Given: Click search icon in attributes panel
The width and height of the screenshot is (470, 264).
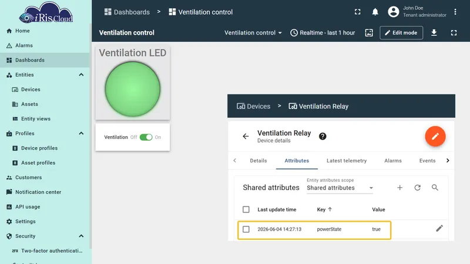Looking at the screenshot, I should [x=435, y=188].
